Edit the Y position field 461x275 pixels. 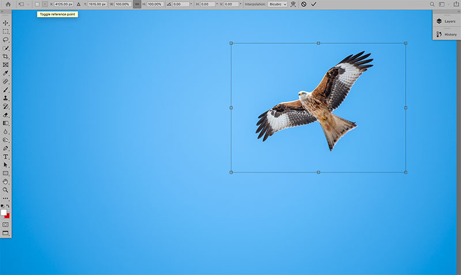(97, 4)
